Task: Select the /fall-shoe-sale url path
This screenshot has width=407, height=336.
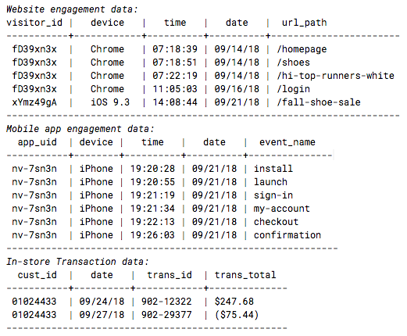Action: point(319,102)
